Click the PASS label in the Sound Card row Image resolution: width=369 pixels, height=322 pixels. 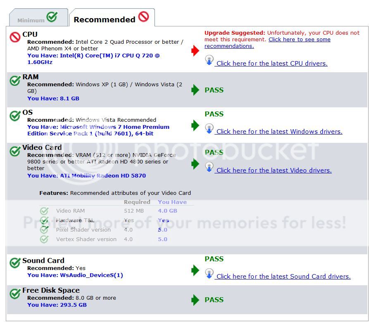(x=214, y=259)
